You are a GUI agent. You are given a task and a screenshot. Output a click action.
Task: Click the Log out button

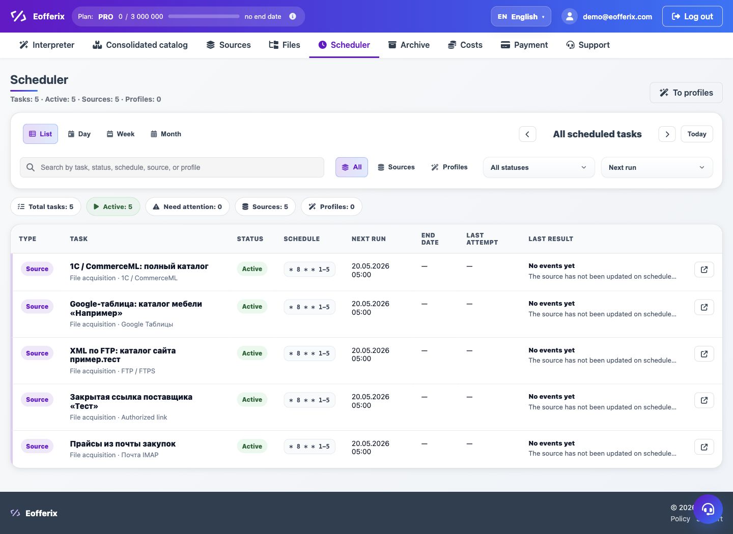(x=692, y=16)
